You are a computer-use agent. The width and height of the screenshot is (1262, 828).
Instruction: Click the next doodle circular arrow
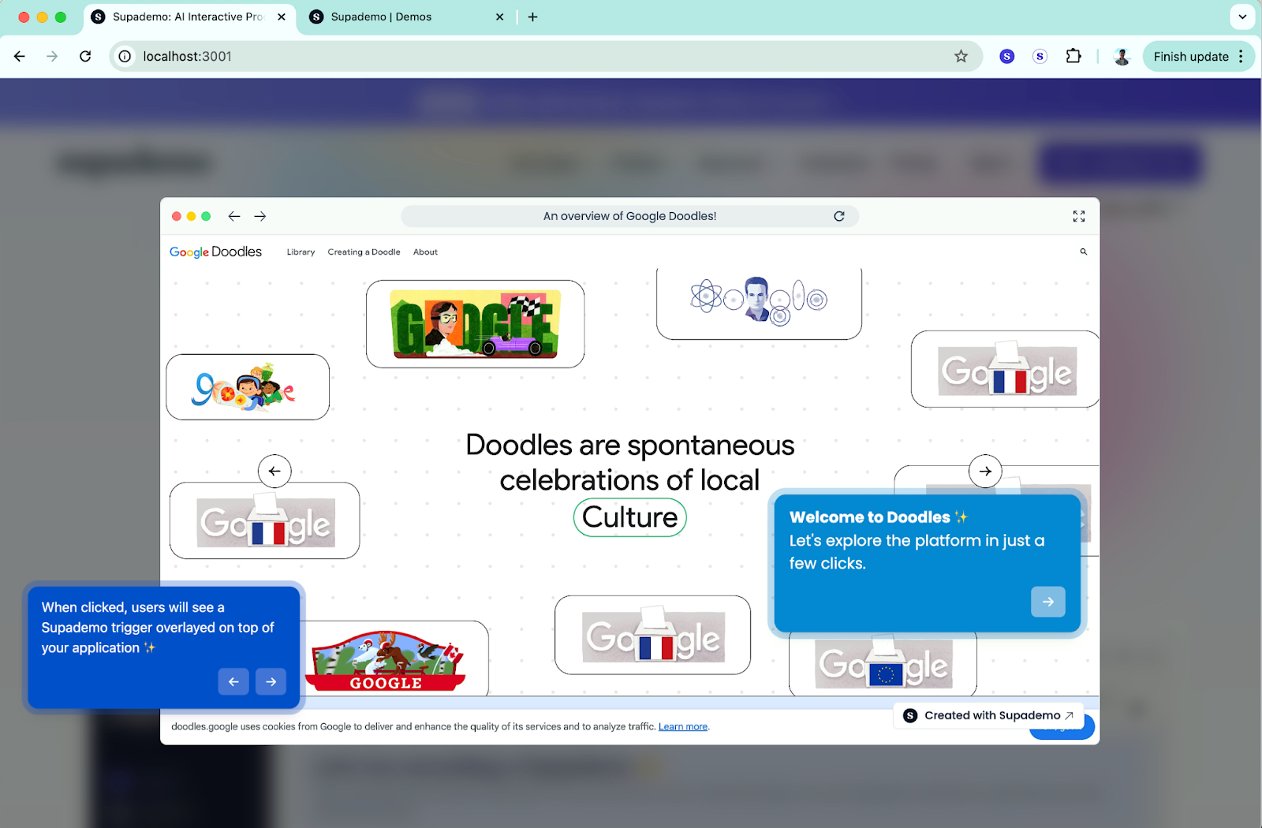(985, 472)
